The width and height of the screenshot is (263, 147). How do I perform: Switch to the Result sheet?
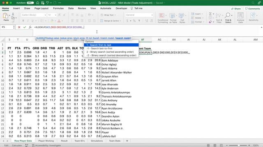coord(64,141)
